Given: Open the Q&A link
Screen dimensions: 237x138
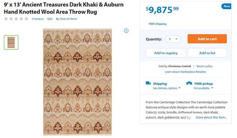Looking at the screenshot, I should [x=50, y=19].
